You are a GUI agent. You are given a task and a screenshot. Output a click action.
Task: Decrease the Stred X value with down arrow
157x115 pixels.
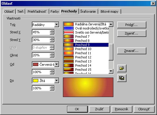52,33
